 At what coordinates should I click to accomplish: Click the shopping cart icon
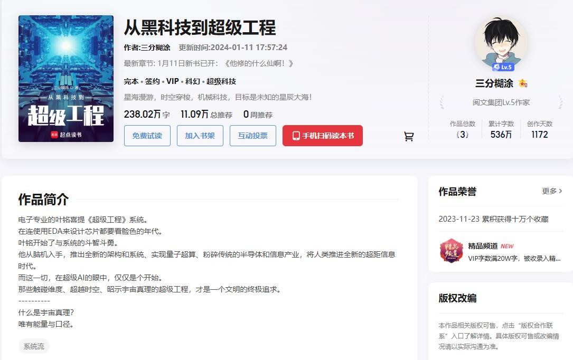(x=409, y=136)
